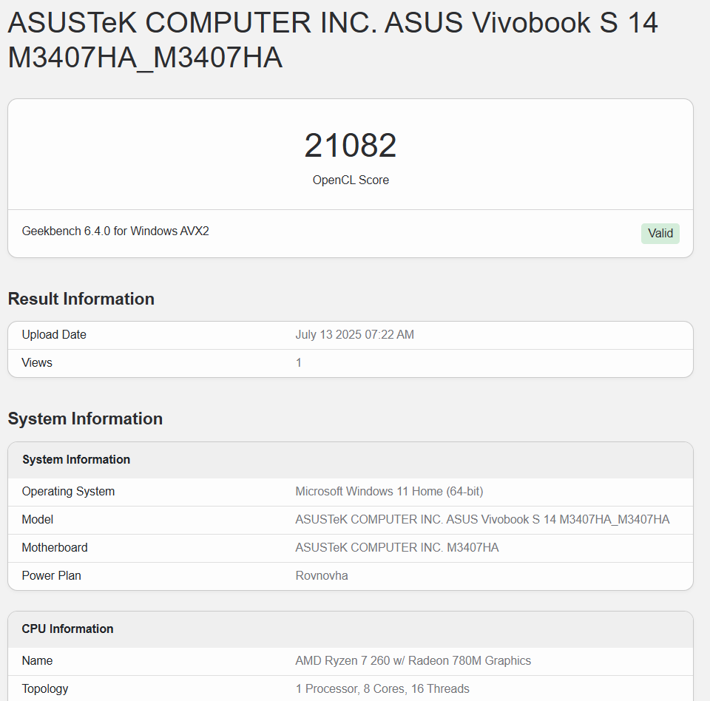
Task: Select the Upload Date row
Action: [53, 334]
